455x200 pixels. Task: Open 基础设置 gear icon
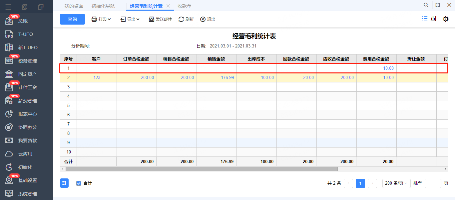click(x=9, y=180)
